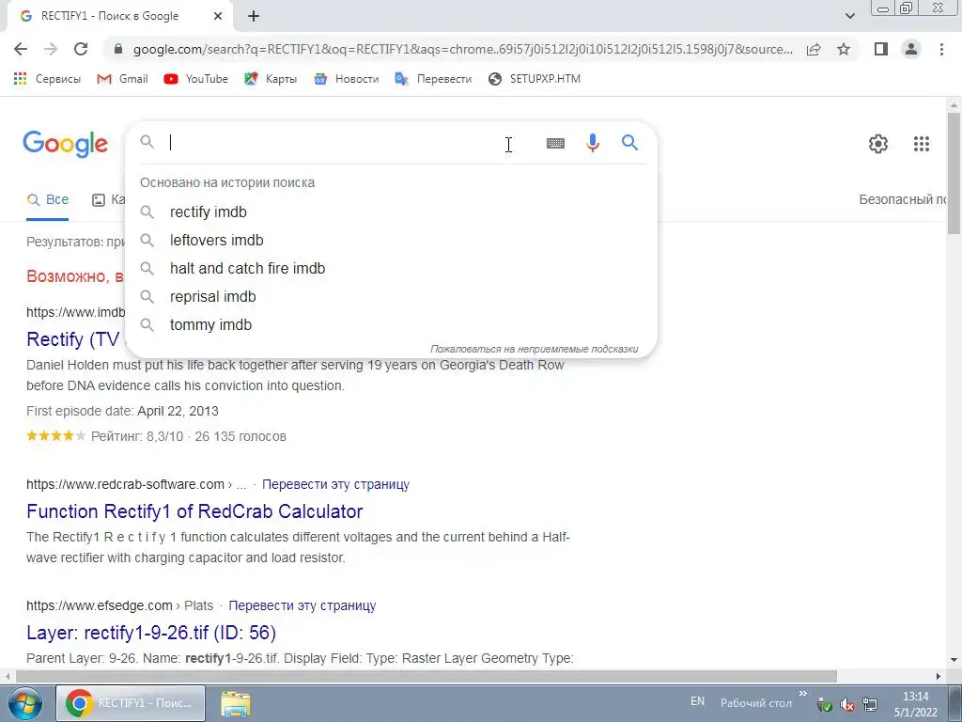
Task: Go forward with the arrow button
Action: 51,49
